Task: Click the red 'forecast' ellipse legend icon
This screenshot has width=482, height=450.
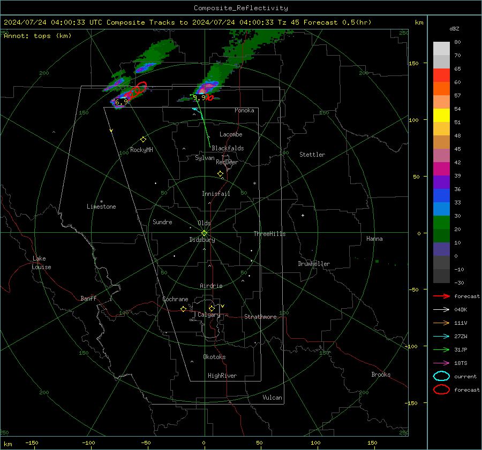Action: (441, 390)
